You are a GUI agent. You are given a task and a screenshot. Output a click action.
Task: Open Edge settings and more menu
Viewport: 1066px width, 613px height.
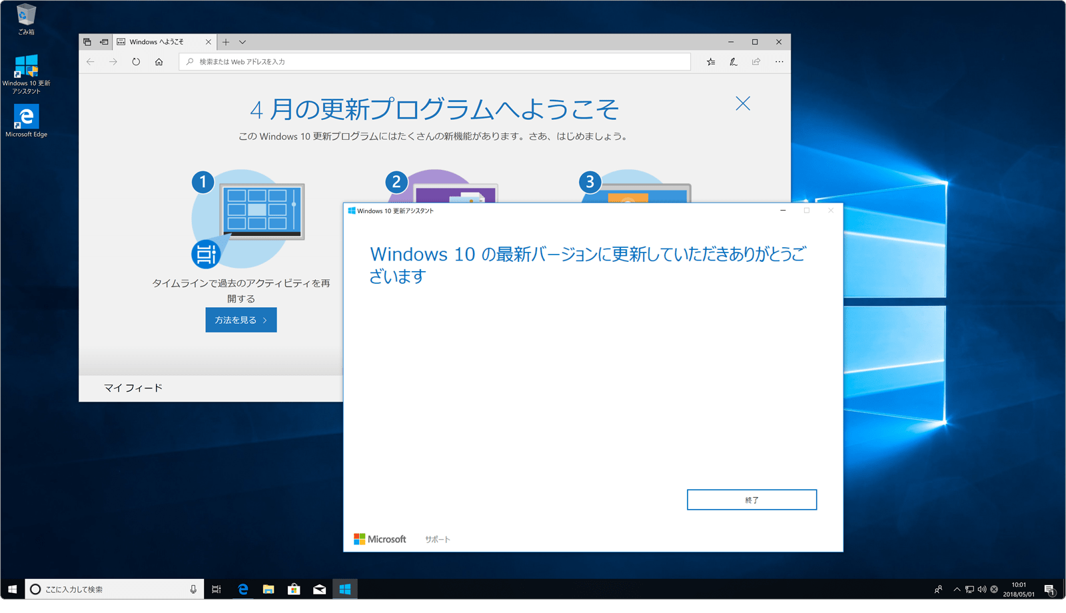click(779, 62)
